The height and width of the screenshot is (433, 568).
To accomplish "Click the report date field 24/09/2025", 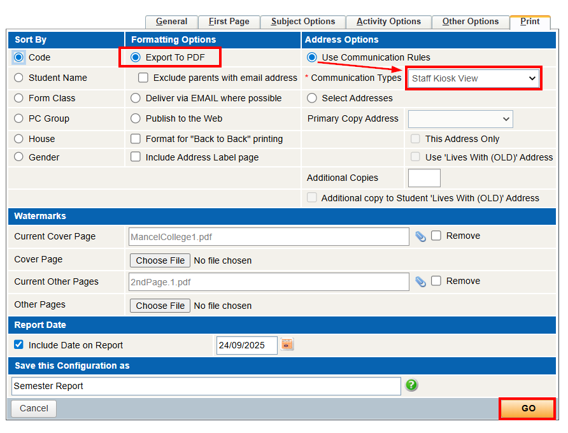I will (x=246, y=345).
